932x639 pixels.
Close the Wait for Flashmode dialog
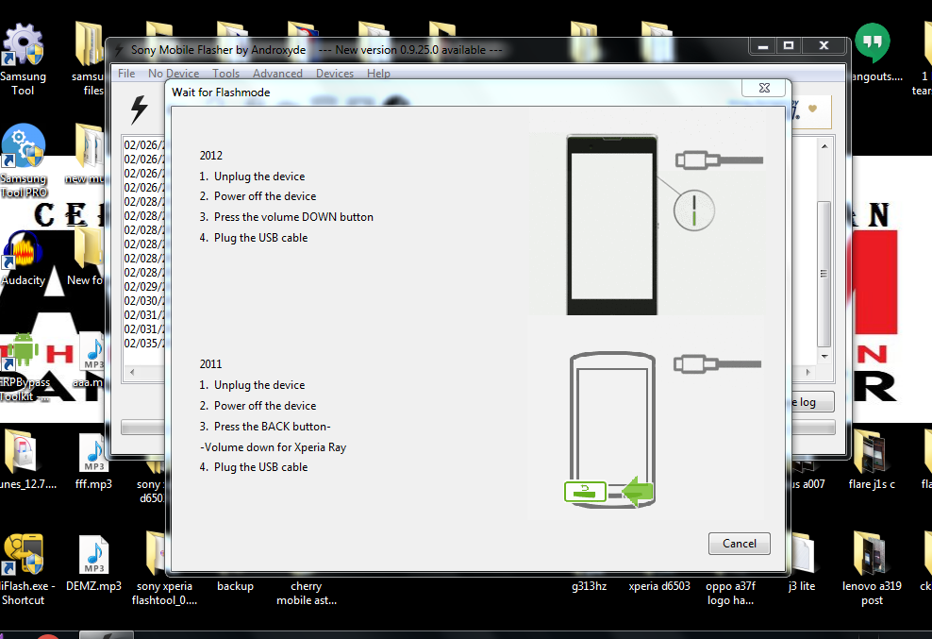764,88
